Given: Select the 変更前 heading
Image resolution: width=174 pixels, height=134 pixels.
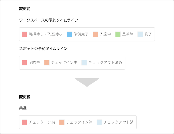Looking at the screenshot, I should 25,9.
